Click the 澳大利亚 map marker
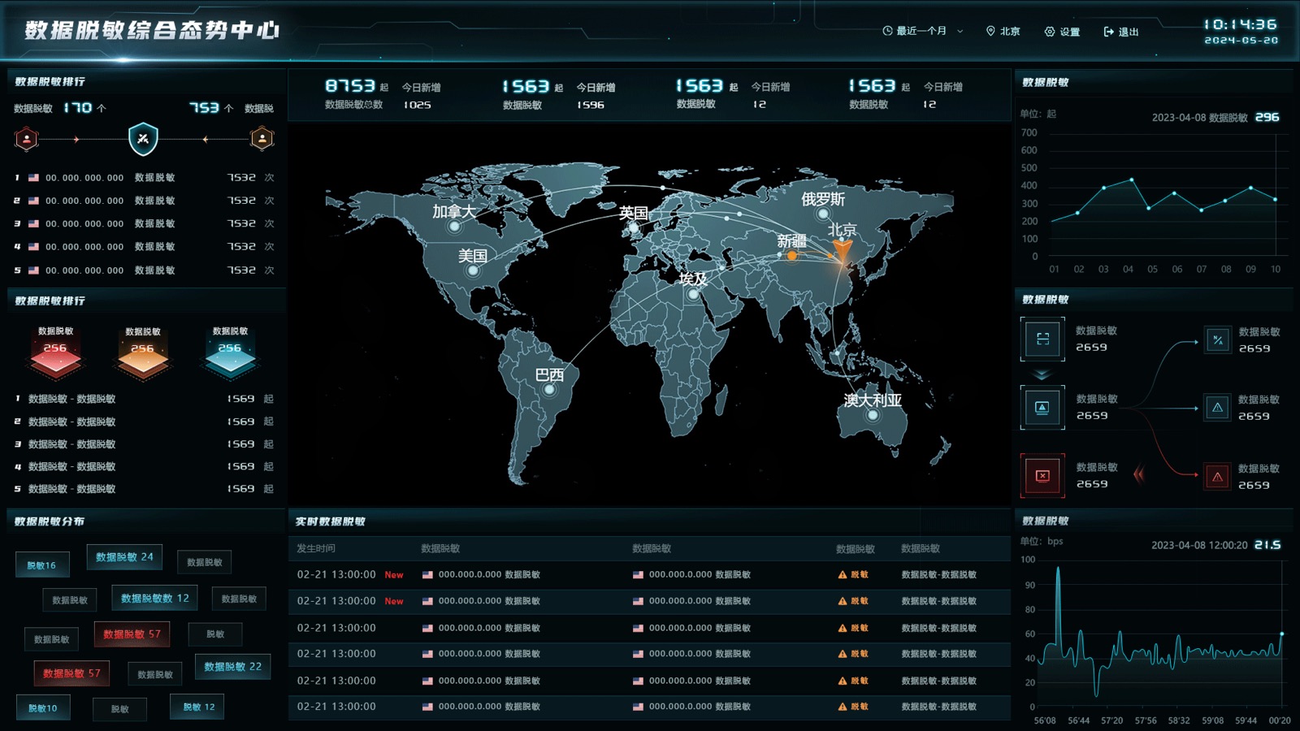The height and width of the screenshot is (731, 1300). coord(873,415)
